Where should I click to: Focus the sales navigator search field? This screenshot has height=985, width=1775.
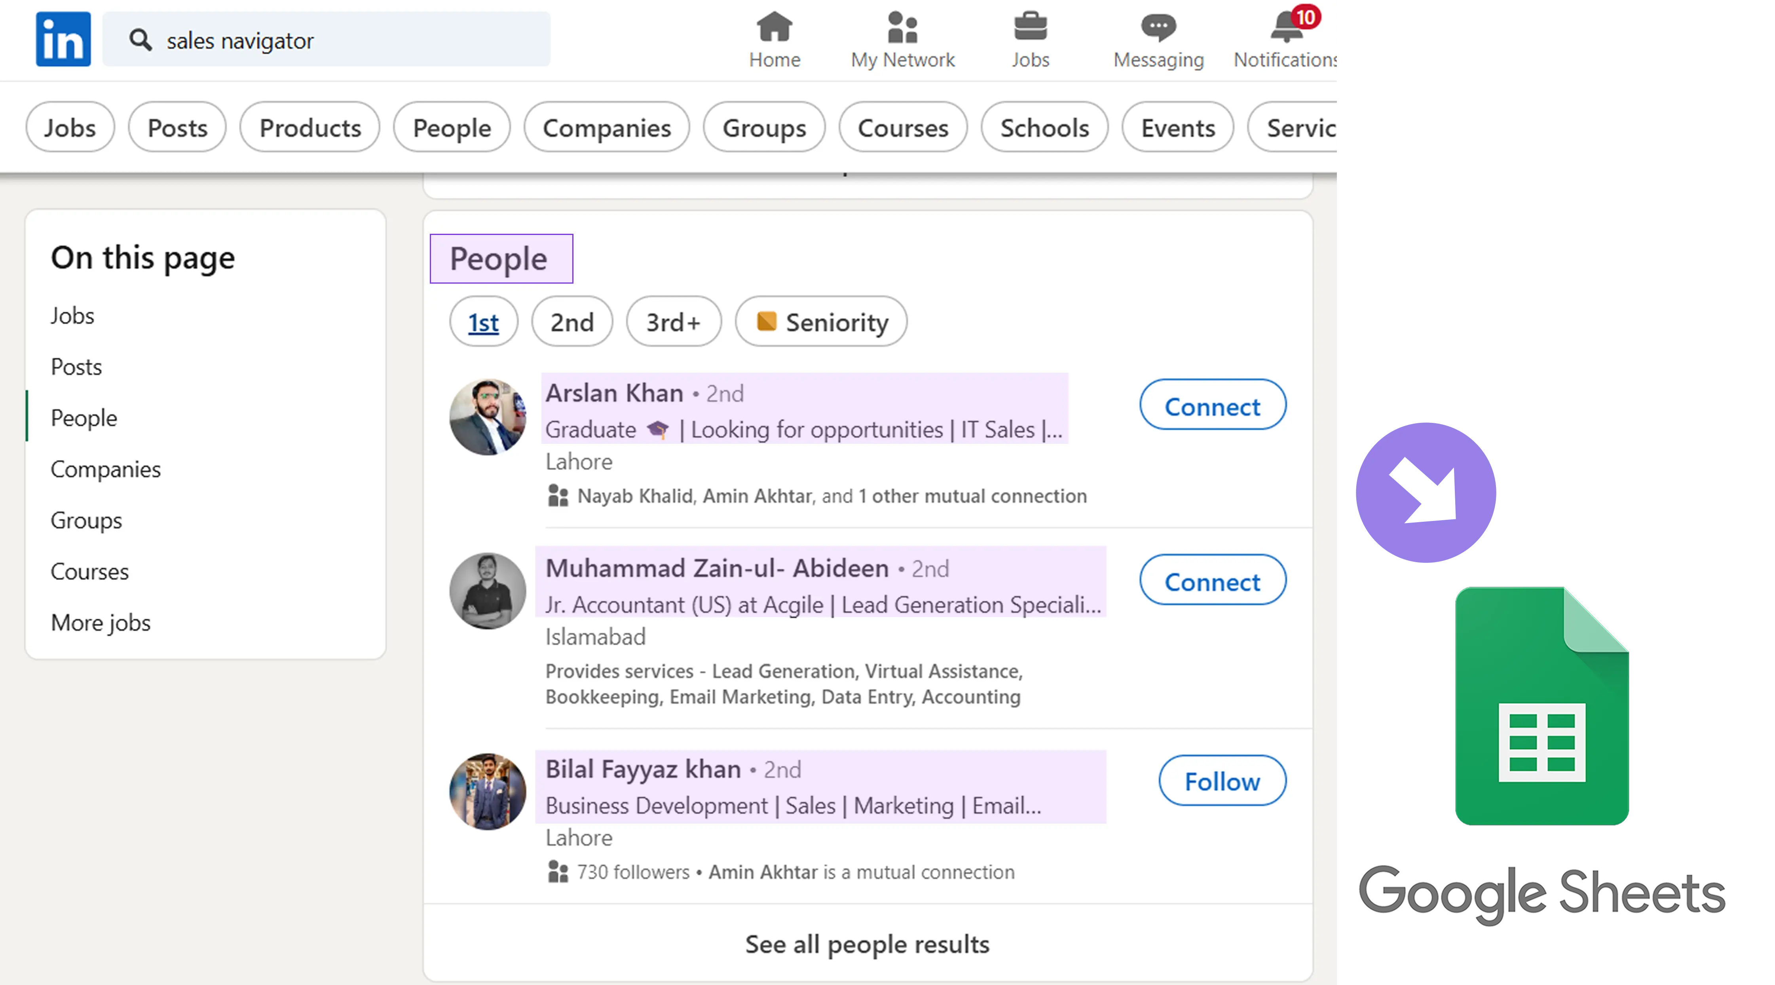click(327, 40)
